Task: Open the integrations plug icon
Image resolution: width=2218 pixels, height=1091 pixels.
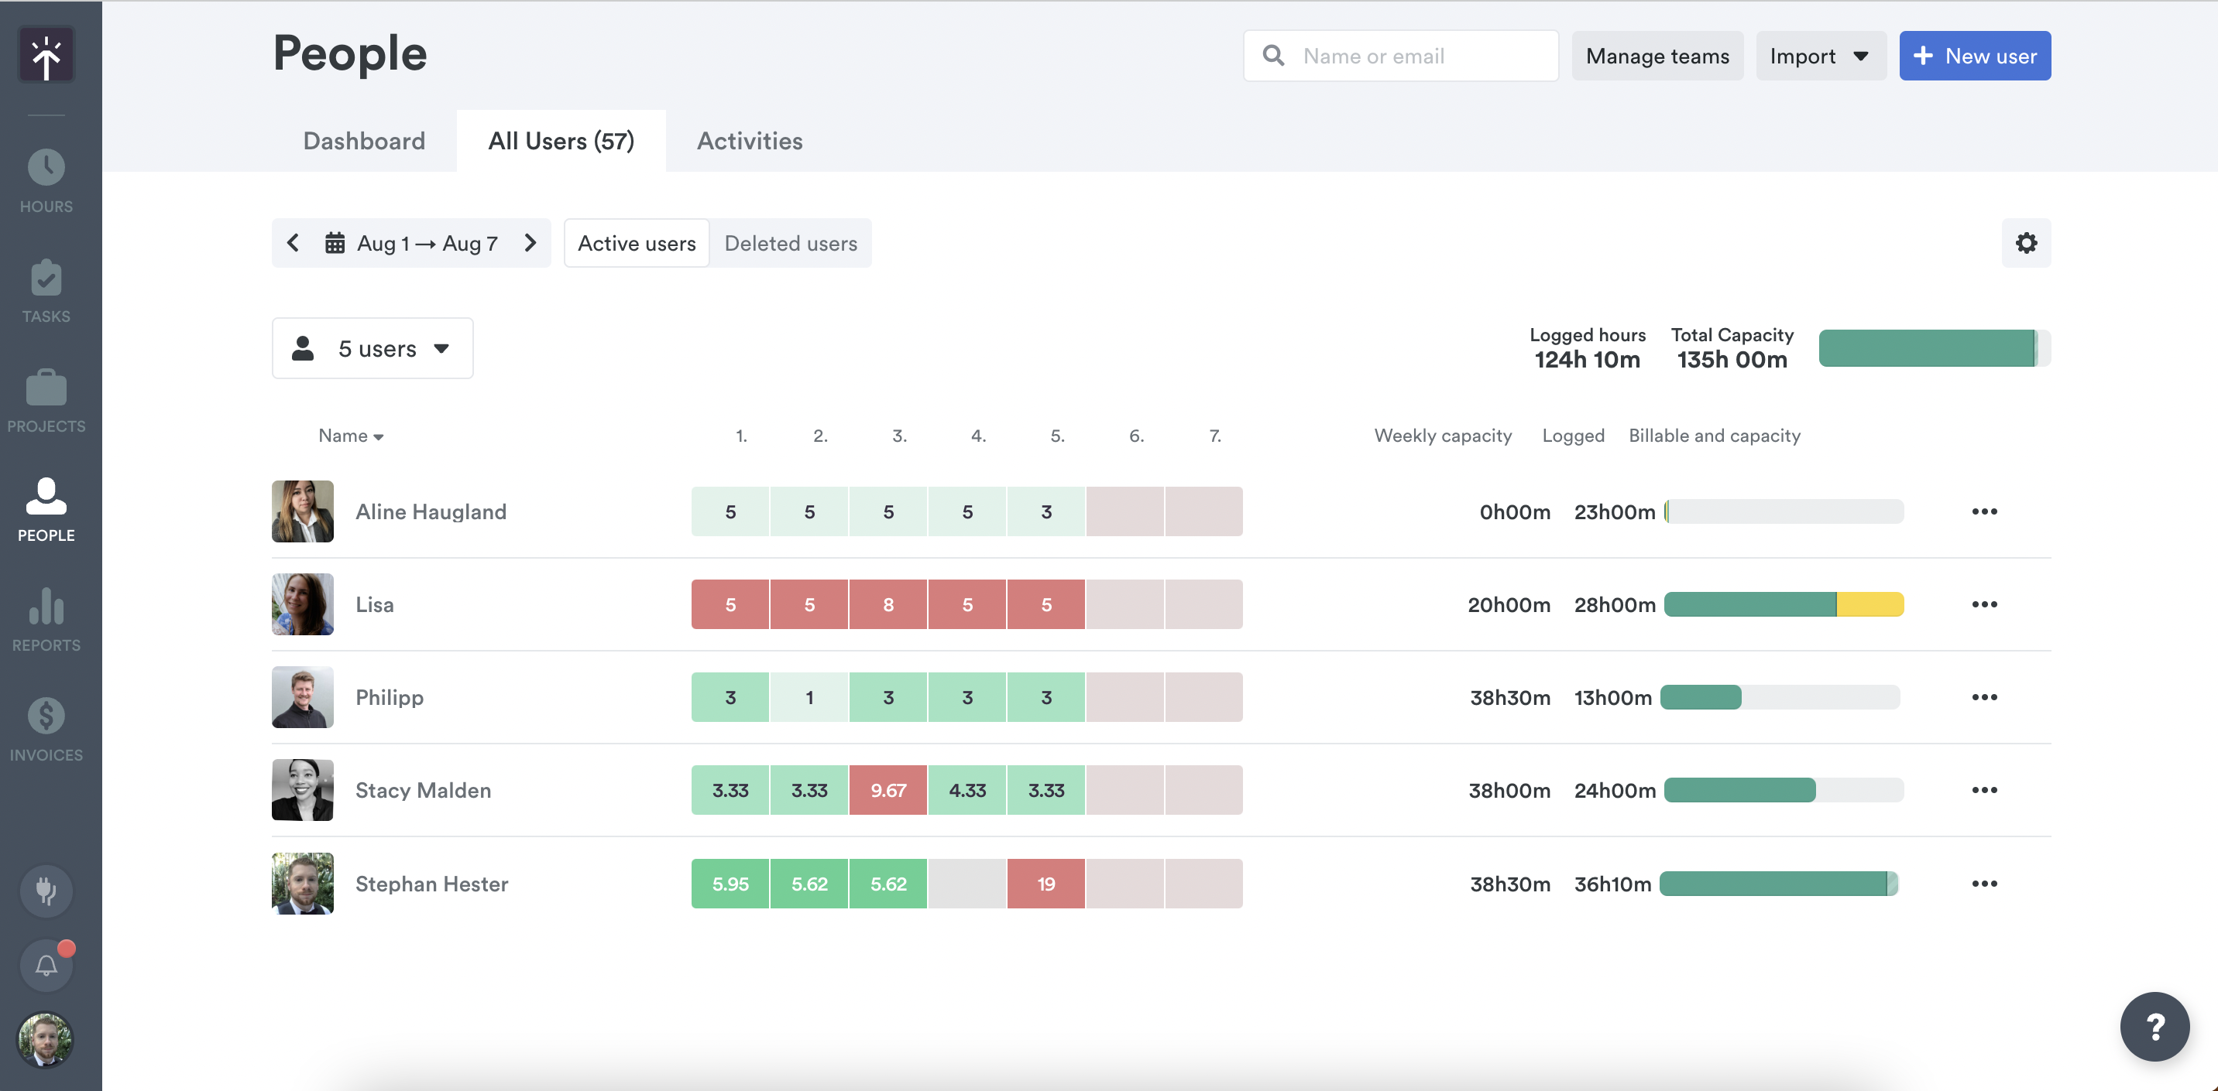Action: click(46, 891)
